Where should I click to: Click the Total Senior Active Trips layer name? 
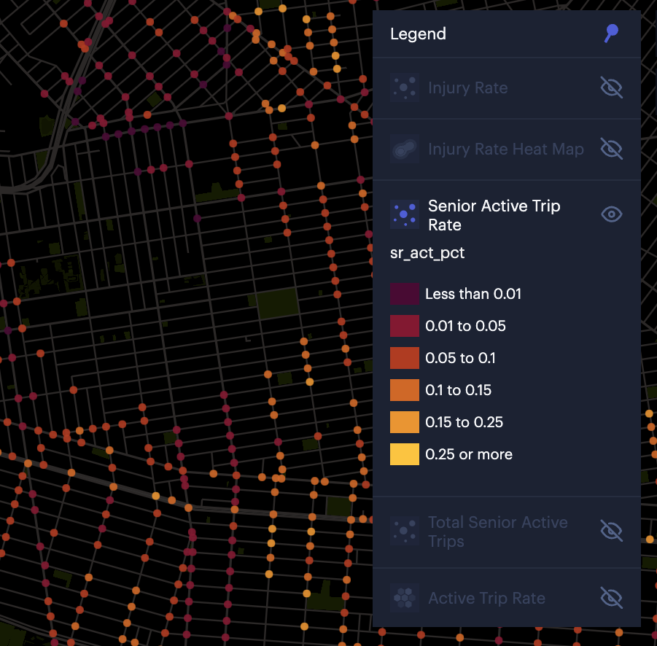[x=498, y=532]
